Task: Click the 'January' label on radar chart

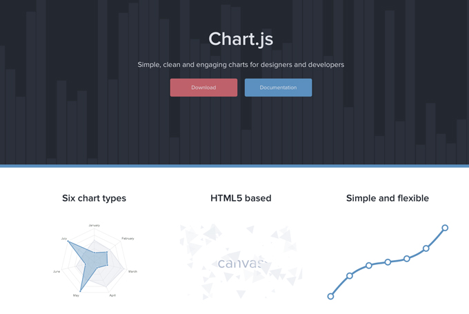Action: tap(94, 225)
